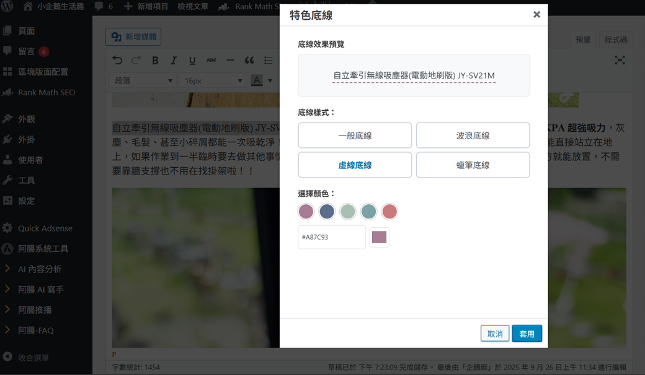Click 檢視文章 view post link
645x375 pixels.
coord(193,6)
